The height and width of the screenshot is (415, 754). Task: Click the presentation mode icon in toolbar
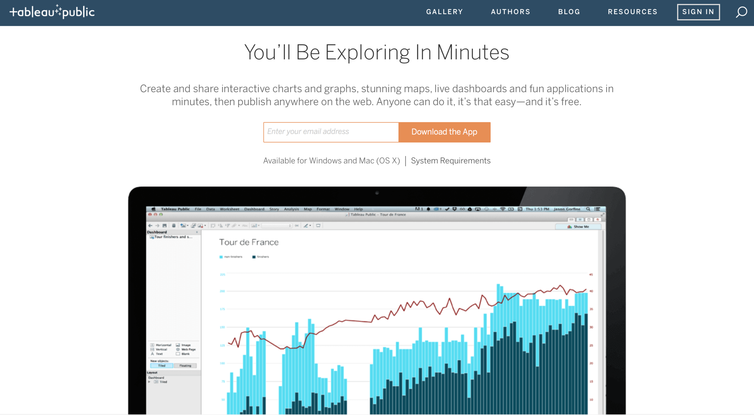[x=318, y=226]
